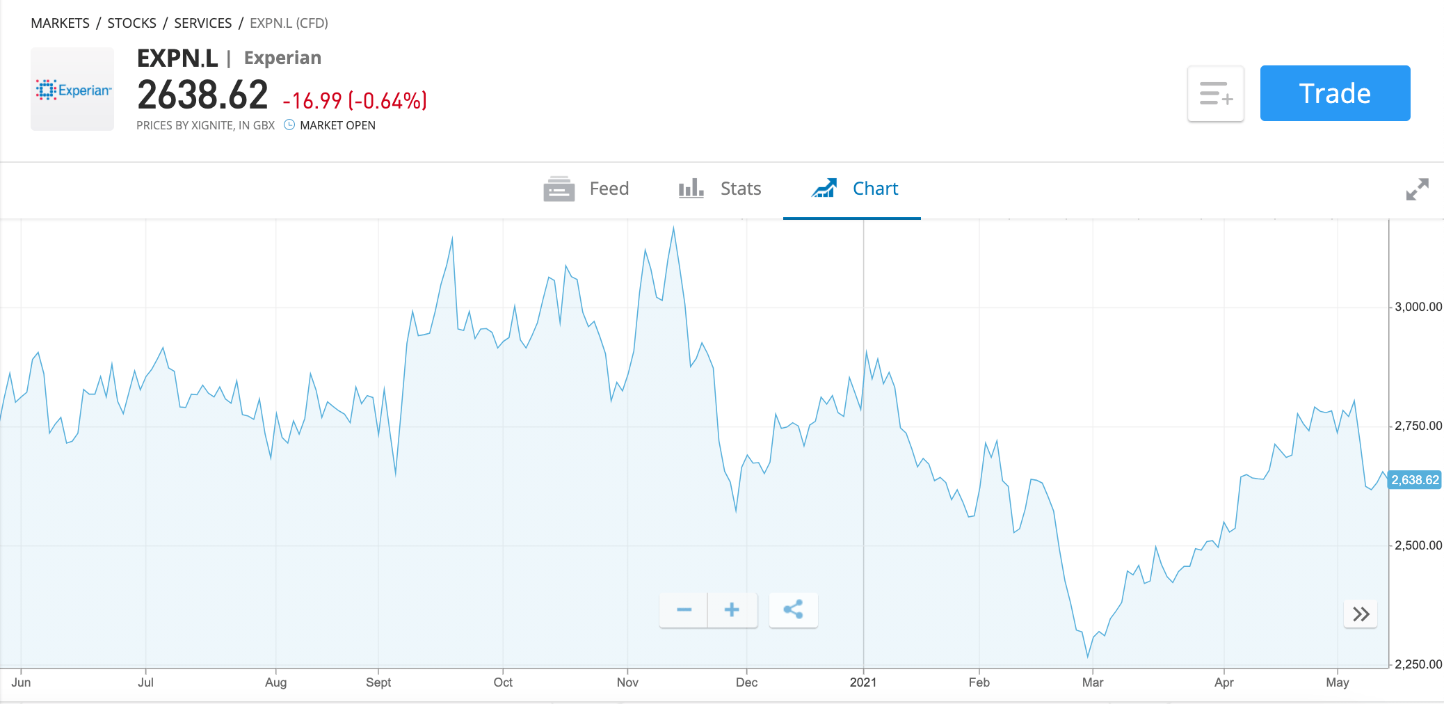The image size is (1444, 704).
Task: Click the 2,638.62 current price label on axis
Action: [x=1415, y=480]
